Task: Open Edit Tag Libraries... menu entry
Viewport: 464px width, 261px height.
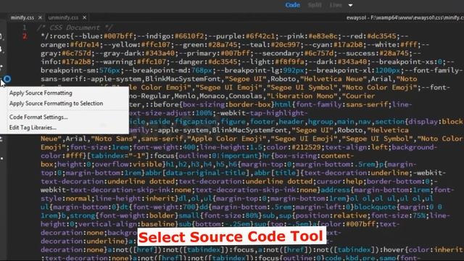Action: tap(33, 128)
